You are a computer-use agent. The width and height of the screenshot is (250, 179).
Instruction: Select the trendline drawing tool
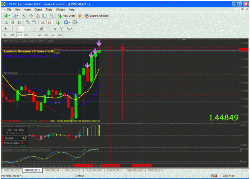click(34, 29)
